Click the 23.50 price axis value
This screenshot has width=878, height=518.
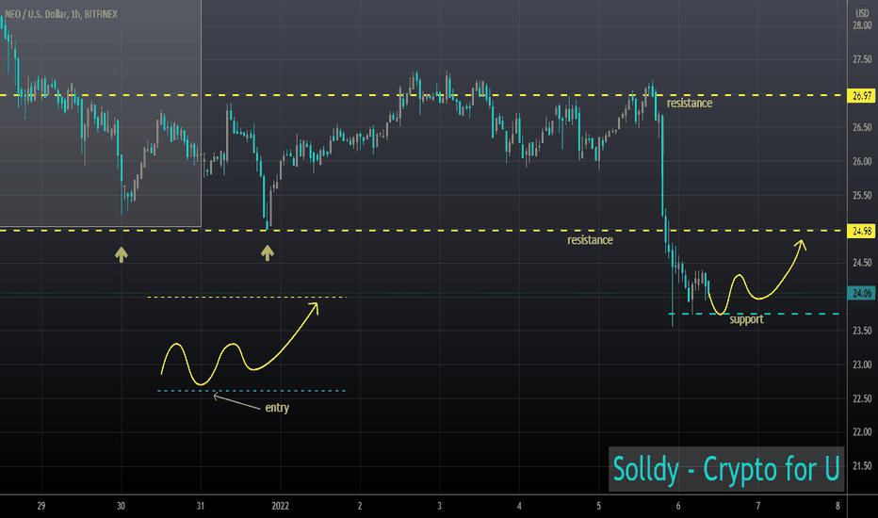(x=862, y=331)
